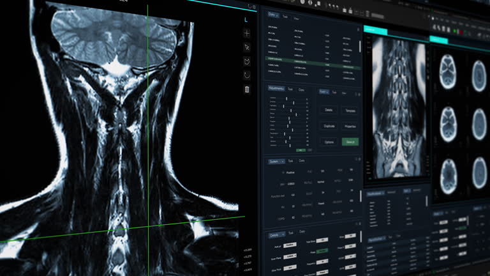
Task: Expand the System panel dropdown
Action: pyautogui.click(x=276, y=161)
